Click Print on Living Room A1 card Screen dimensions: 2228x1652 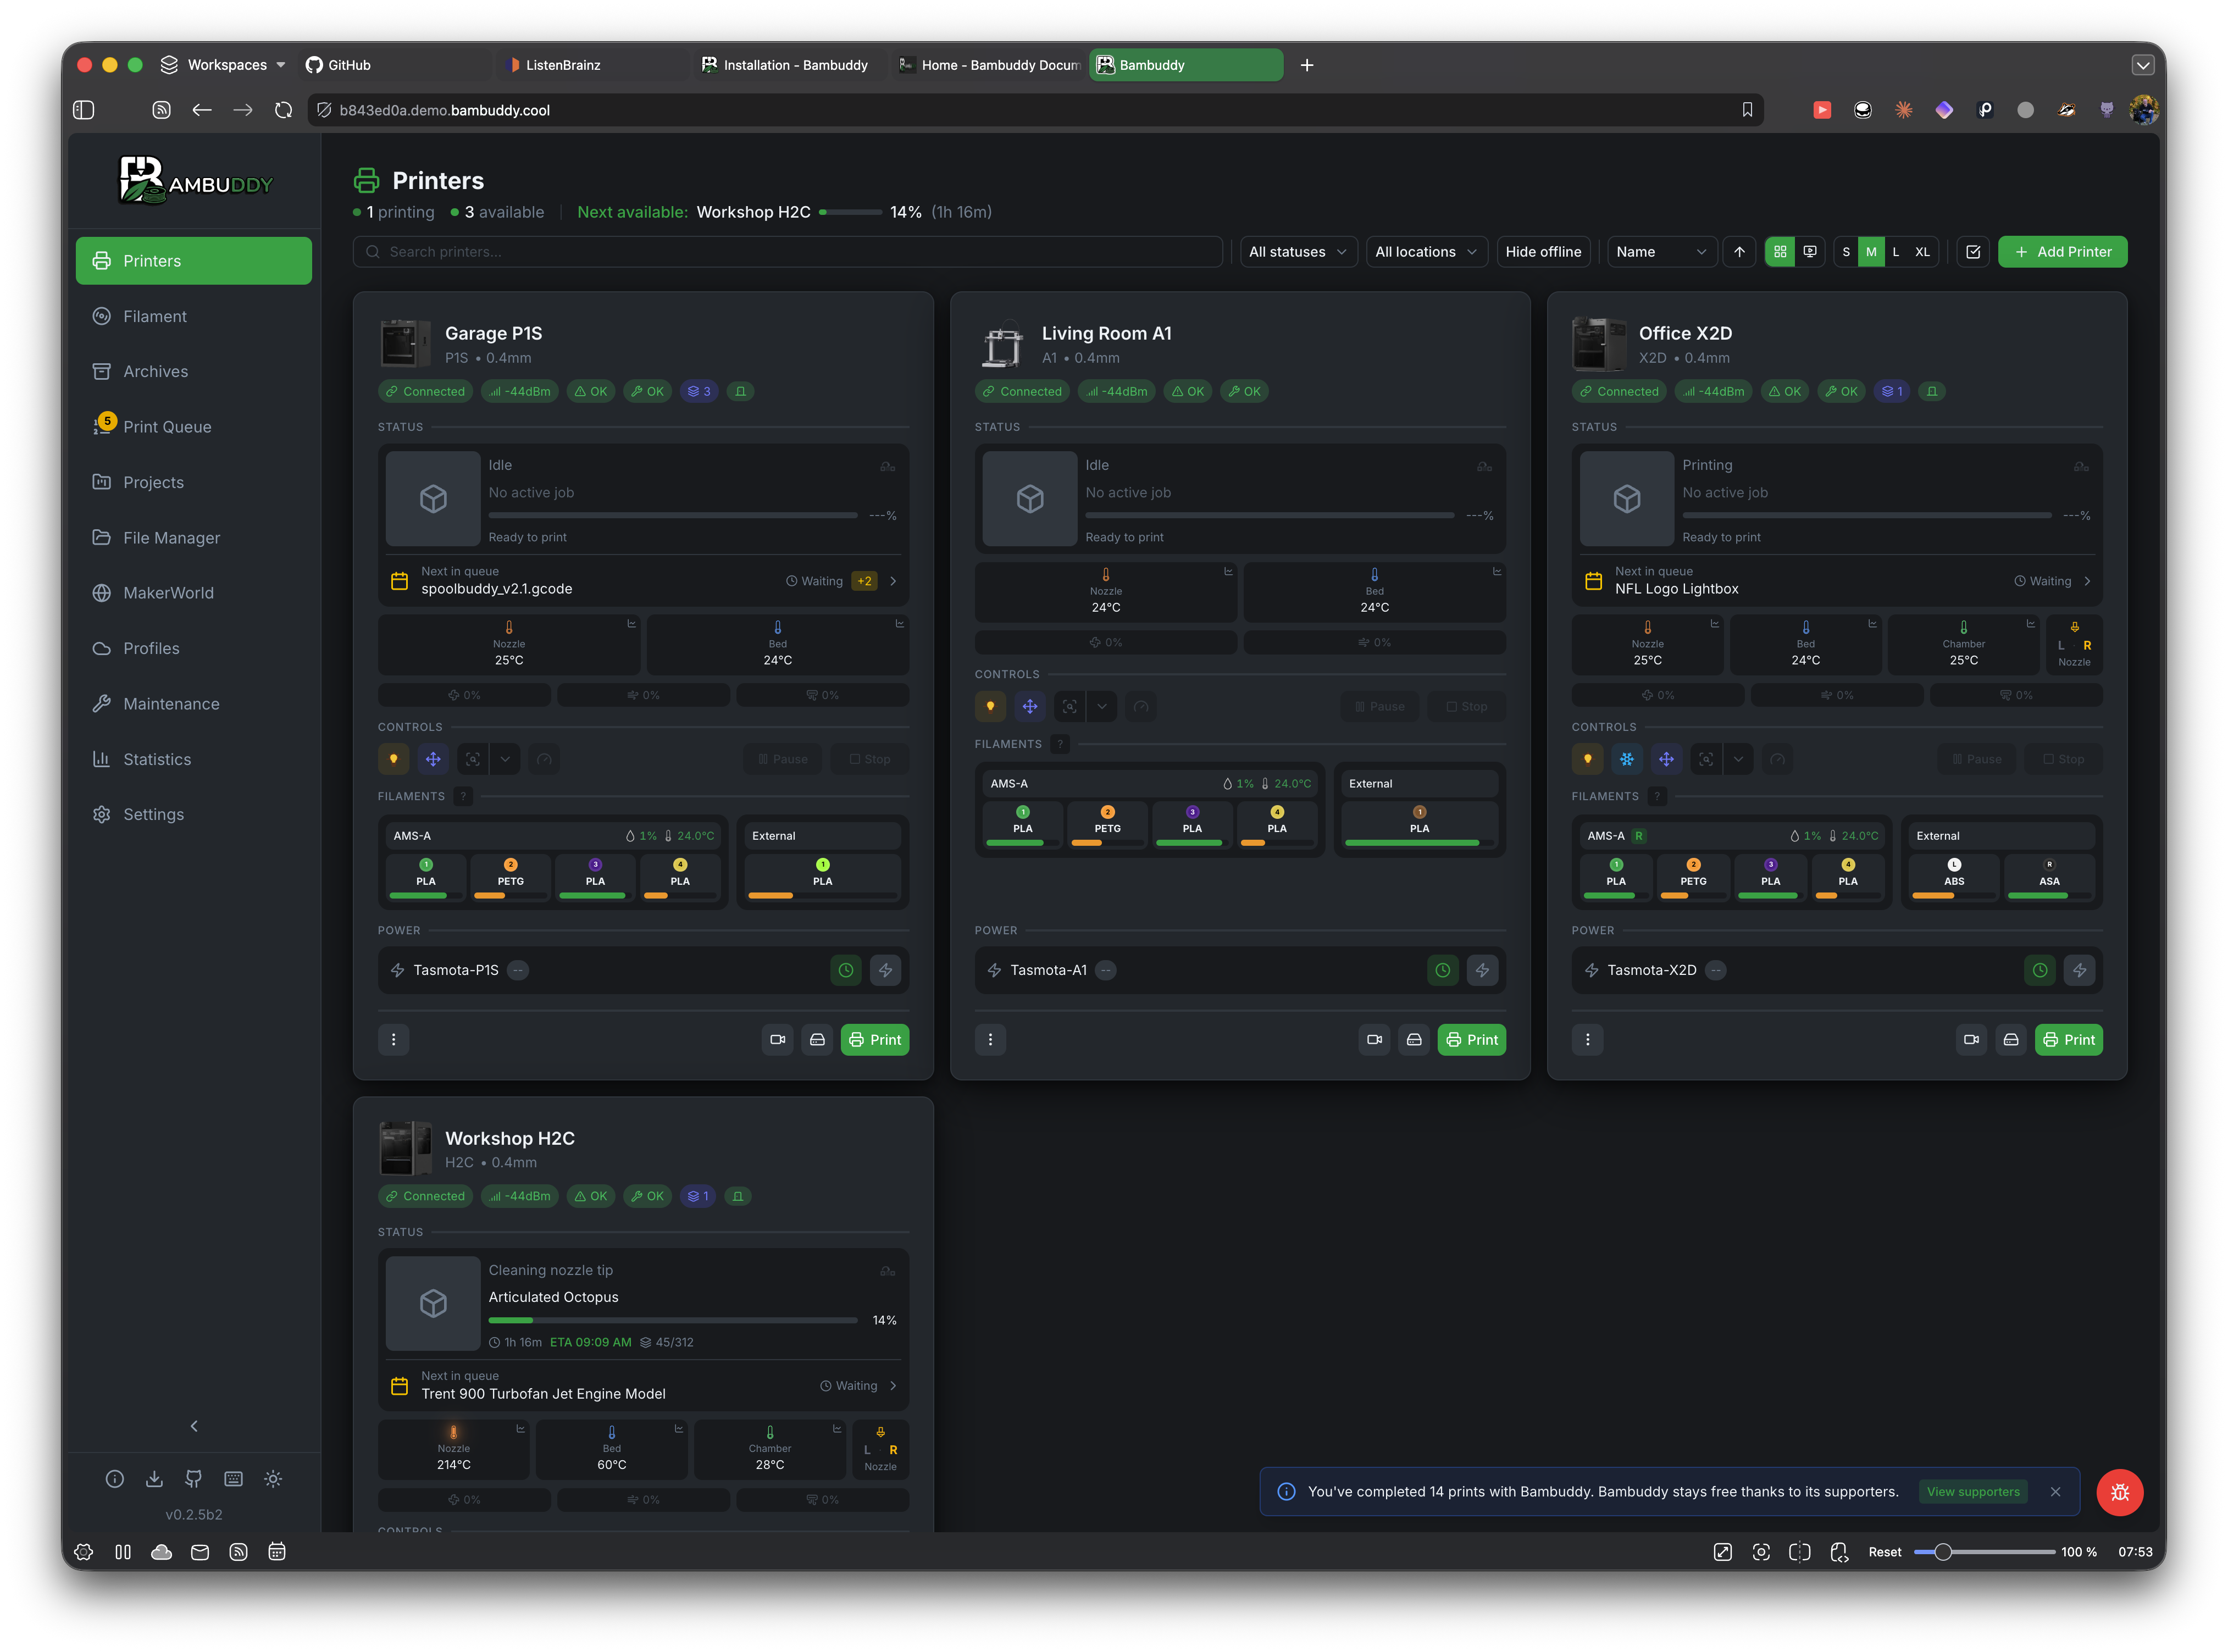(x=1472, y=1040)
